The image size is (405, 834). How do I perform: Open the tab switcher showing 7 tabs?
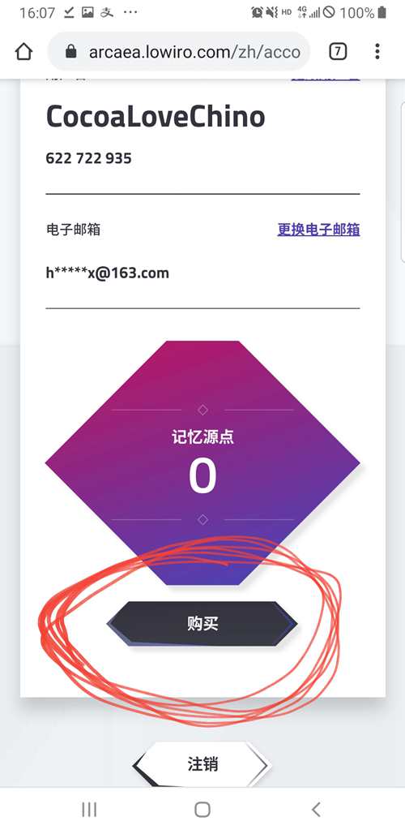[338, 52]
